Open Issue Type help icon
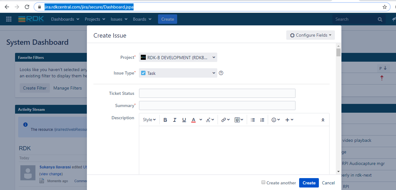This screenshot has height=190, width=396. (x=221, y=73)
